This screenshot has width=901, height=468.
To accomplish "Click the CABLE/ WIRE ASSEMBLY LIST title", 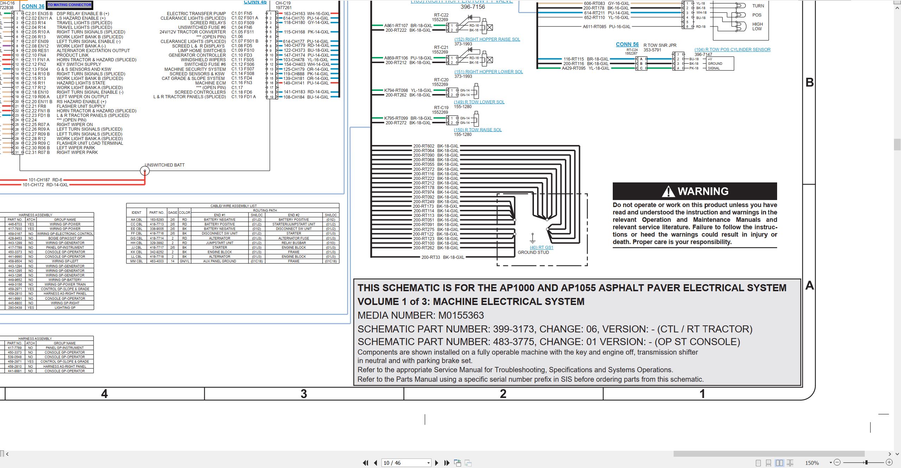I will tap(234, 206).
